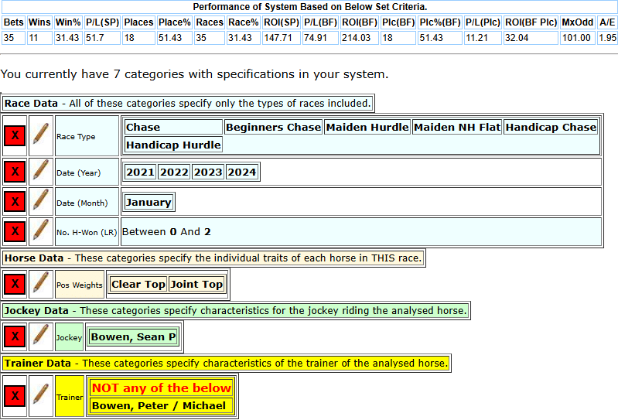
Task: Select the Handicap Hurdle value
Action: (x=173, y=145)
